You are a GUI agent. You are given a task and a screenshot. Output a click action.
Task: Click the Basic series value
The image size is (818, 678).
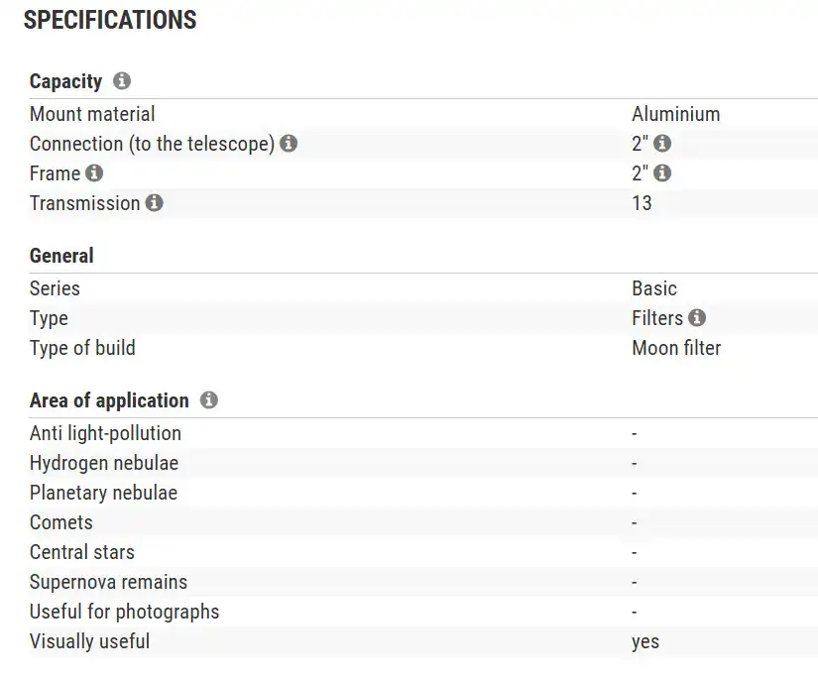[x=653, y=288]
